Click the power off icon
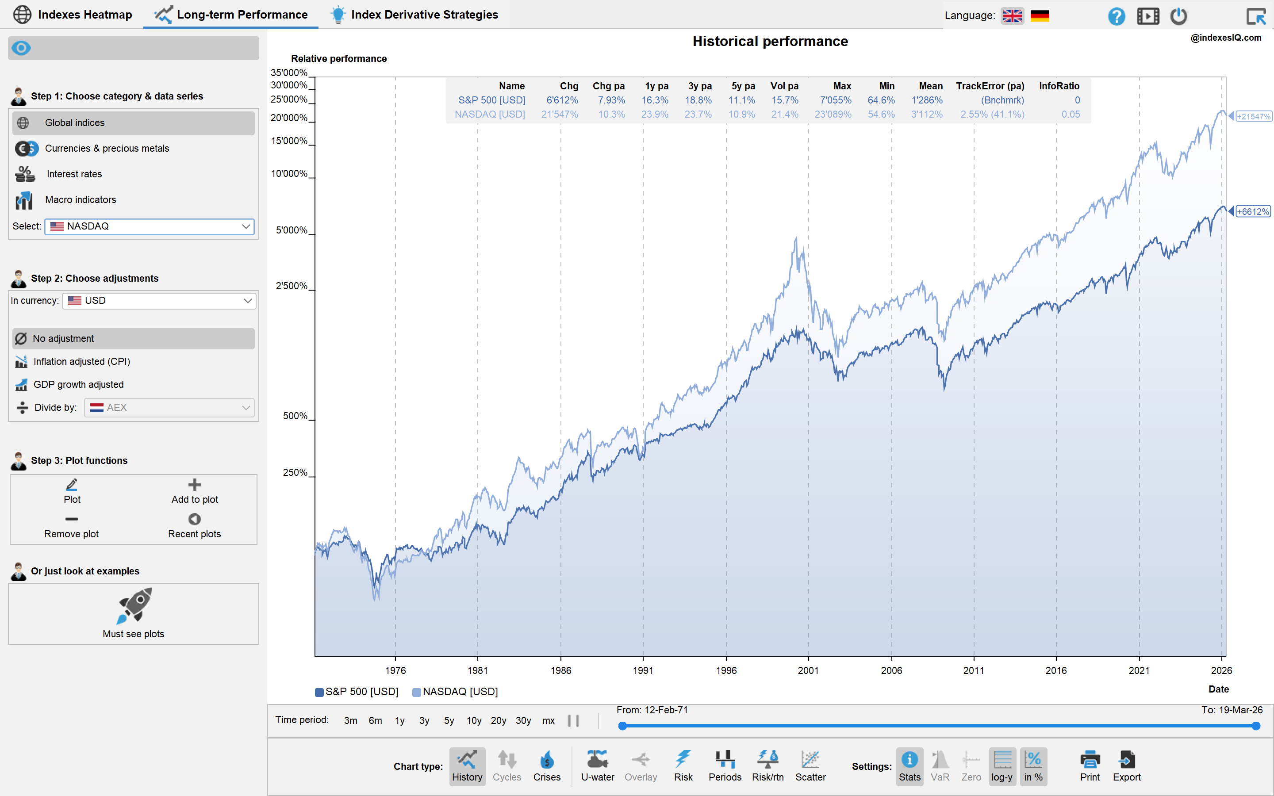1274x796 pixels. 1179,16
